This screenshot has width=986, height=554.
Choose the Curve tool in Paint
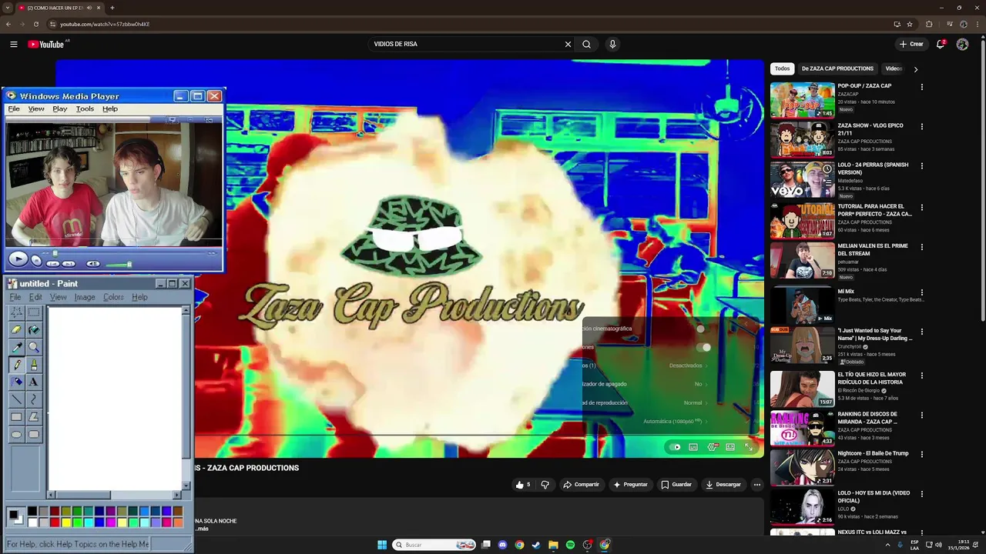(x=34, y=399)
